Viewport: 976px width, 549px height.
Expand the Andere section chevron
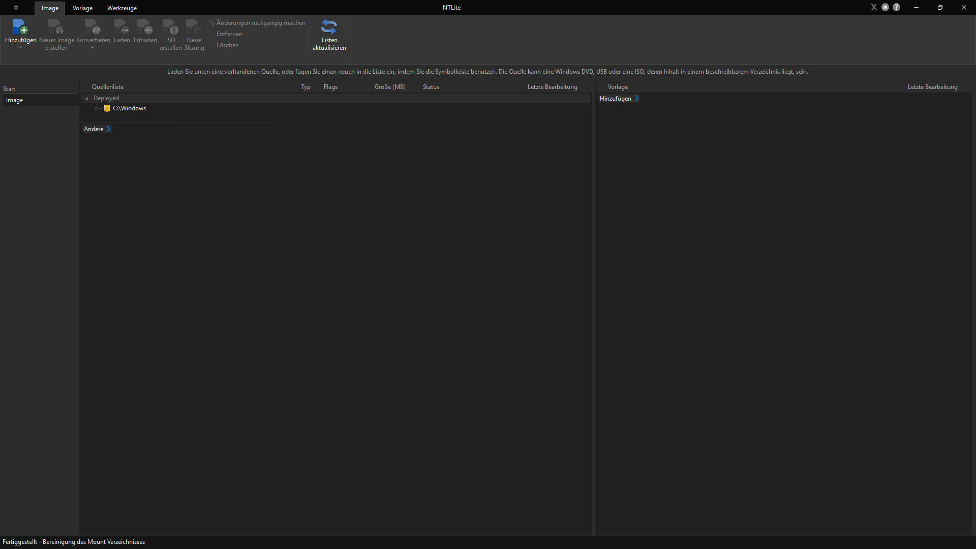(x=108, y=129)
